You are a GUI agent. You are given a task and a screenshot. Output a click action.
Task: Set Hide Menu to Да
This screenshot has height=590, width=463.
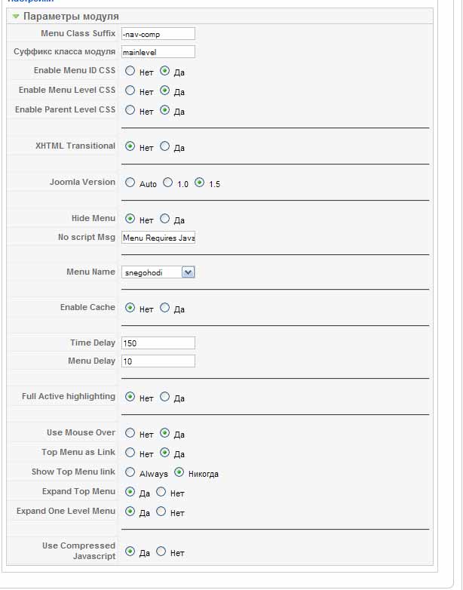point(165,219)
